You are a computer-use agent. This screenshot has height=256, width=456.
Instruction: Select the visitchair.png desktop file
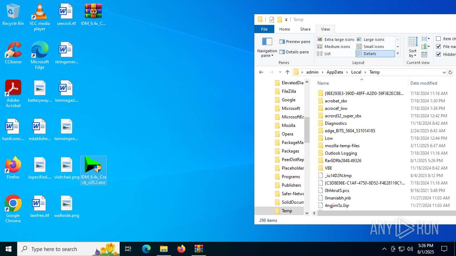pos(67,168)
